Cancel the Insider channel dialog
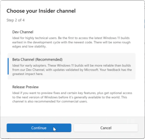Viewport: 145px width, 139px height. coord(106,128)
